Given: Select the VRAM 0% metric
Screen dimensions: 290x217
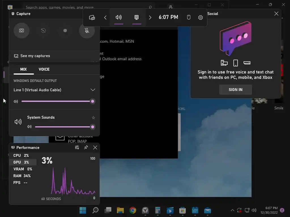Looking at the screenshot, I should click(23, 169).
